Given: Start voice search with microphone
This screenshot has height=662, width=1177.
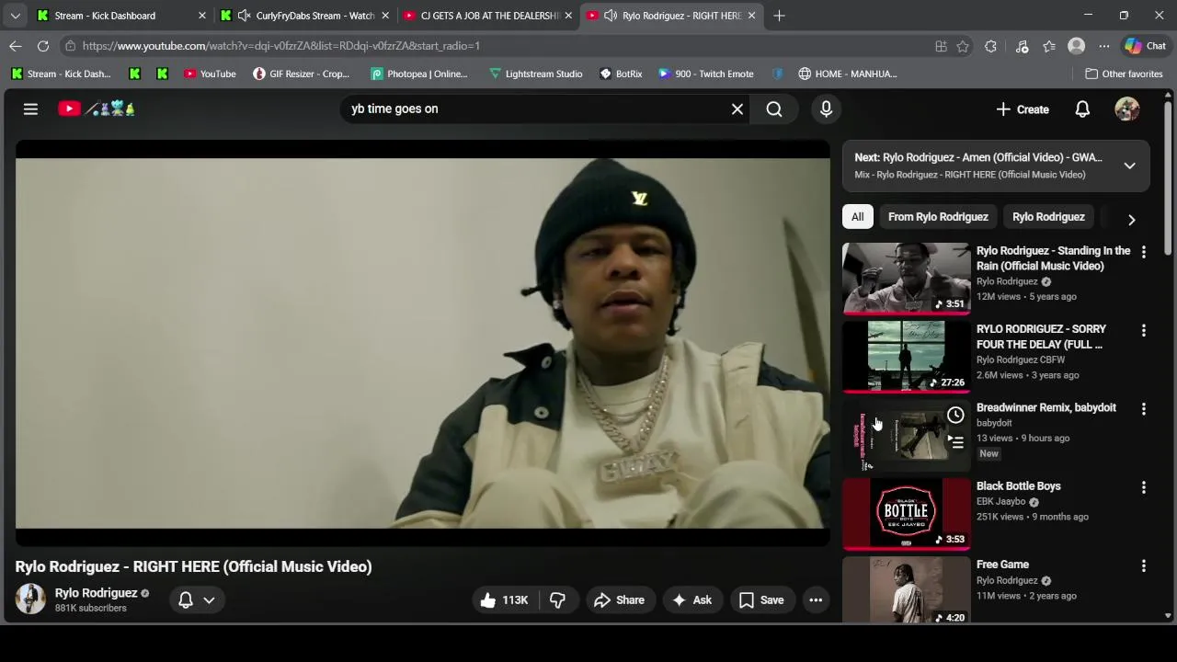Looking at the screenshot, I should tap(826, 108).
